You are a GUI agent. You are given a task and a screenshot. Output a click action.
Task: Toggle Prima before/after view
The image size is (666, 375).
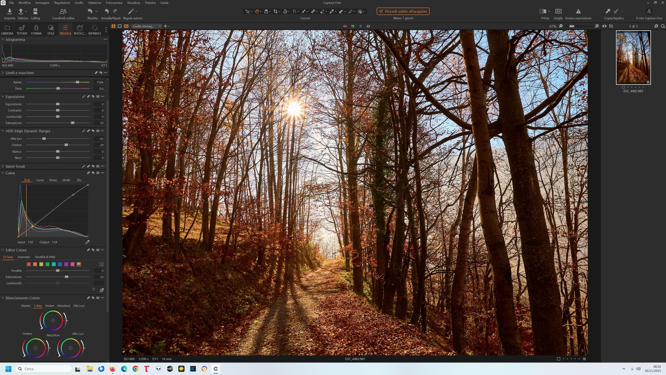coord(543,11)
